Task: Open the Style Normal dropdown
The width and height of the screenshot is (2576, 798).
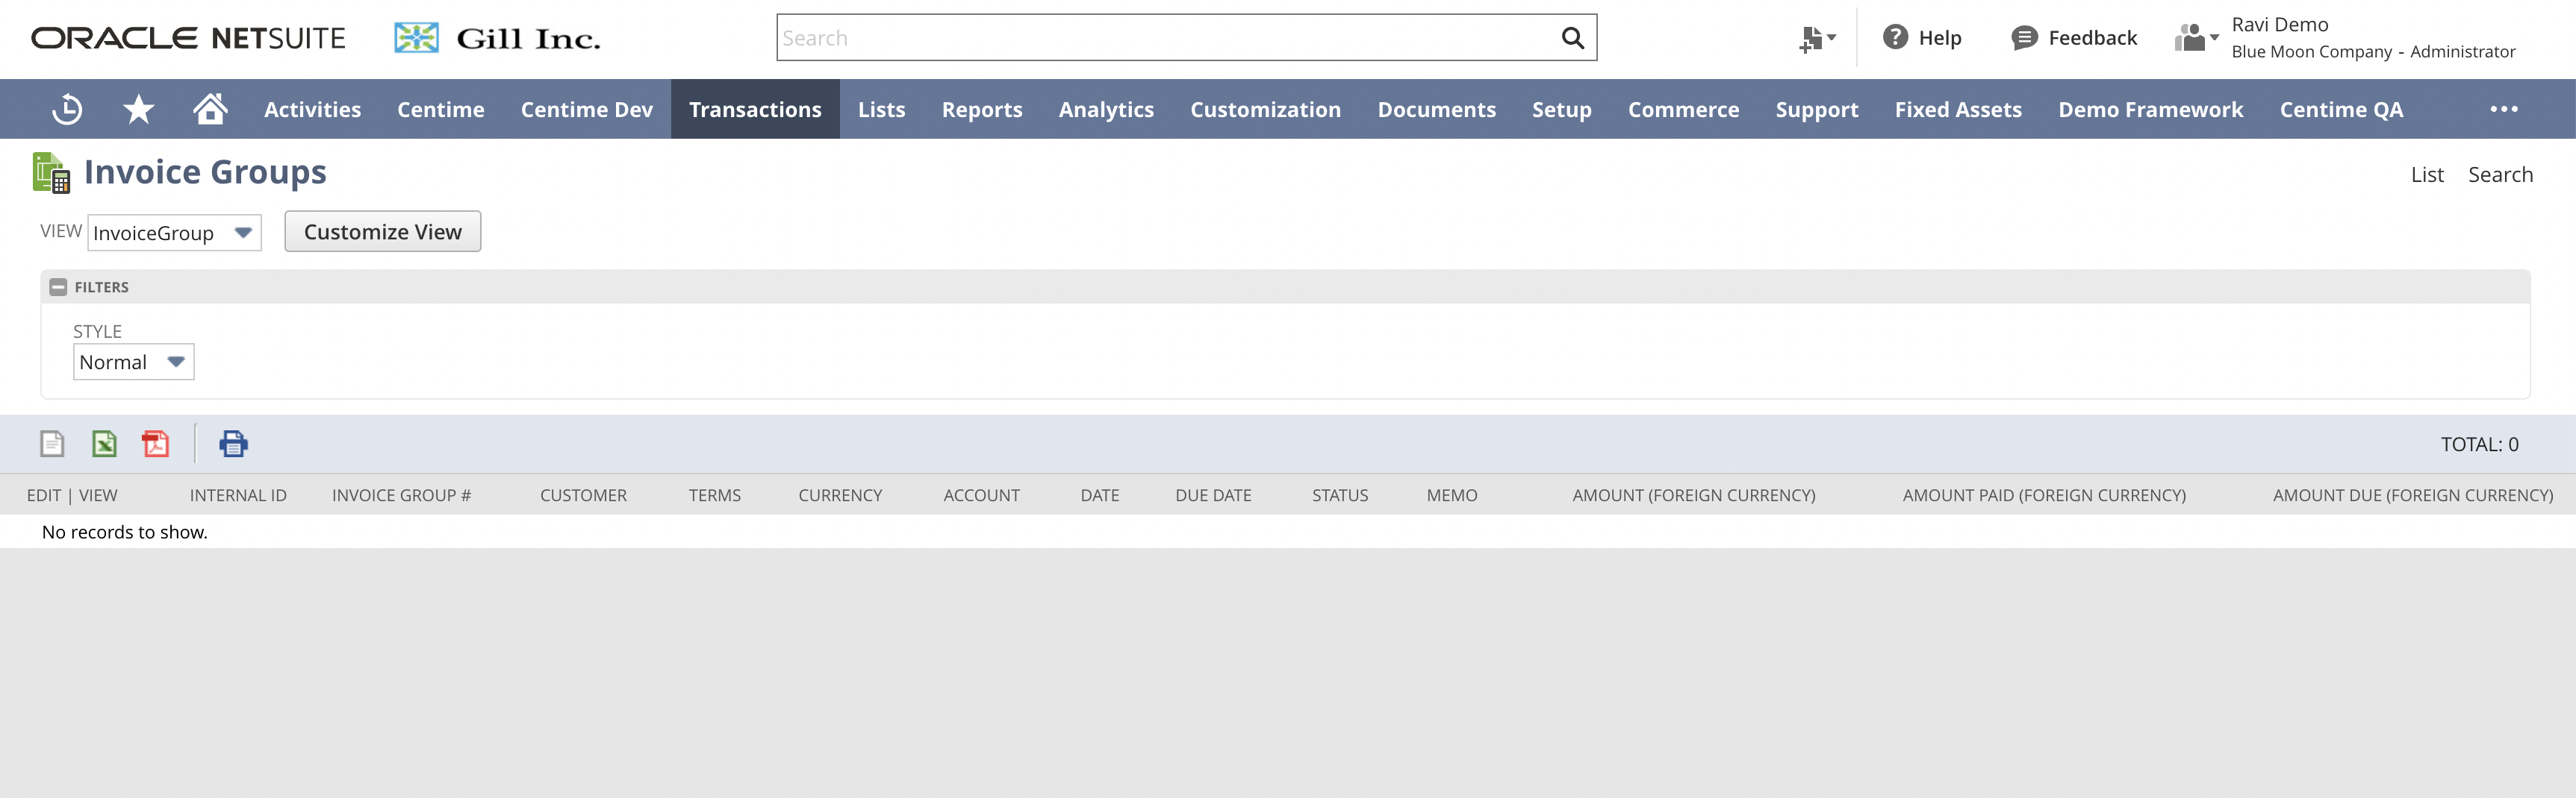Action: point(175,362)
